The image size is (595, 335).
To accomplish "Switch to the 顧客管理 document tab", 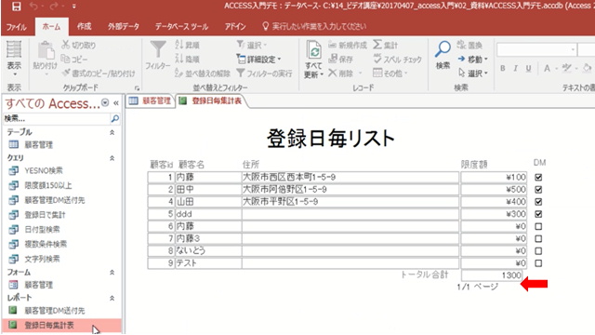I will click(150, 100).
